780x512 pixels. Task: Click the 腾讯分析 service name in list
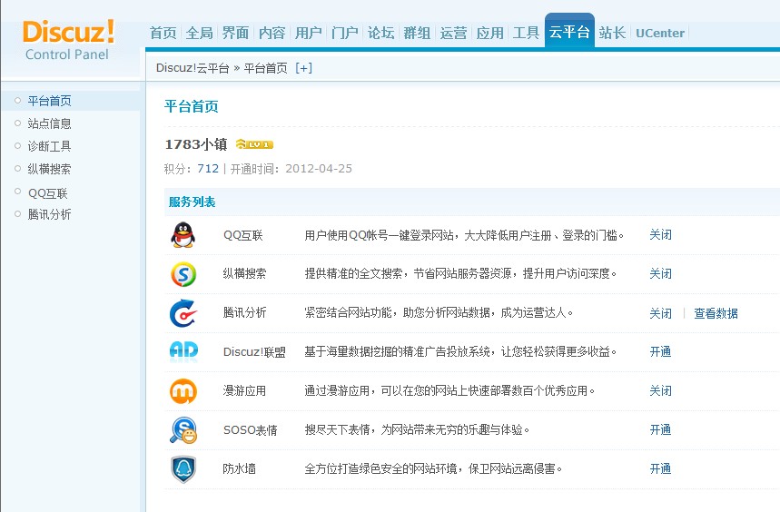pyautogui.click(x=244, y=312)
